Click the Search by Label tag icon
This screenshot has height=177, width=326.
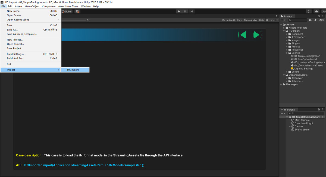(x=315, y=20)
